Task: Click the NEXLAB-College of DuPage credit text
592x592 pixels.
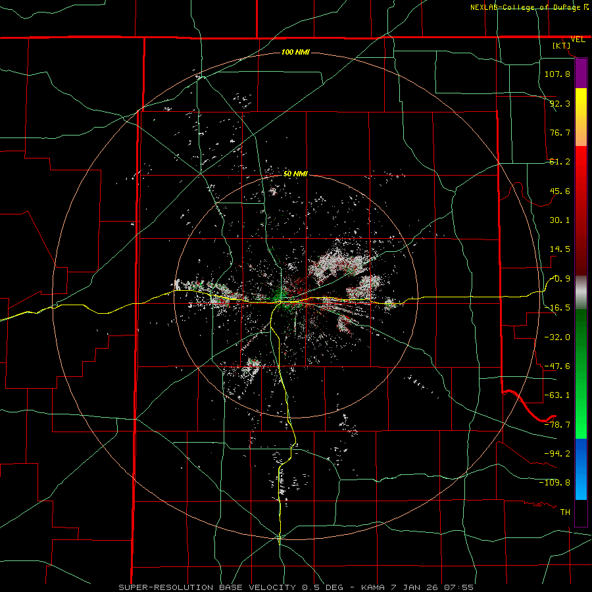Action: coord(529,7)
